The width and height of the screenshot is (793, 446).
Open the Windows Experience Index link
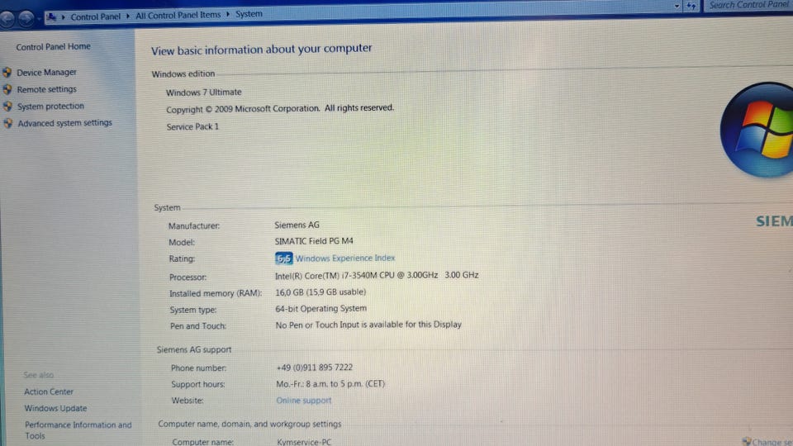(345, 258)
